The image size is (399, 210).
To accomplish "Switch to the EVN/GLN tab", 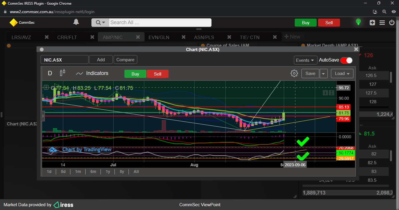I will 159,37.
